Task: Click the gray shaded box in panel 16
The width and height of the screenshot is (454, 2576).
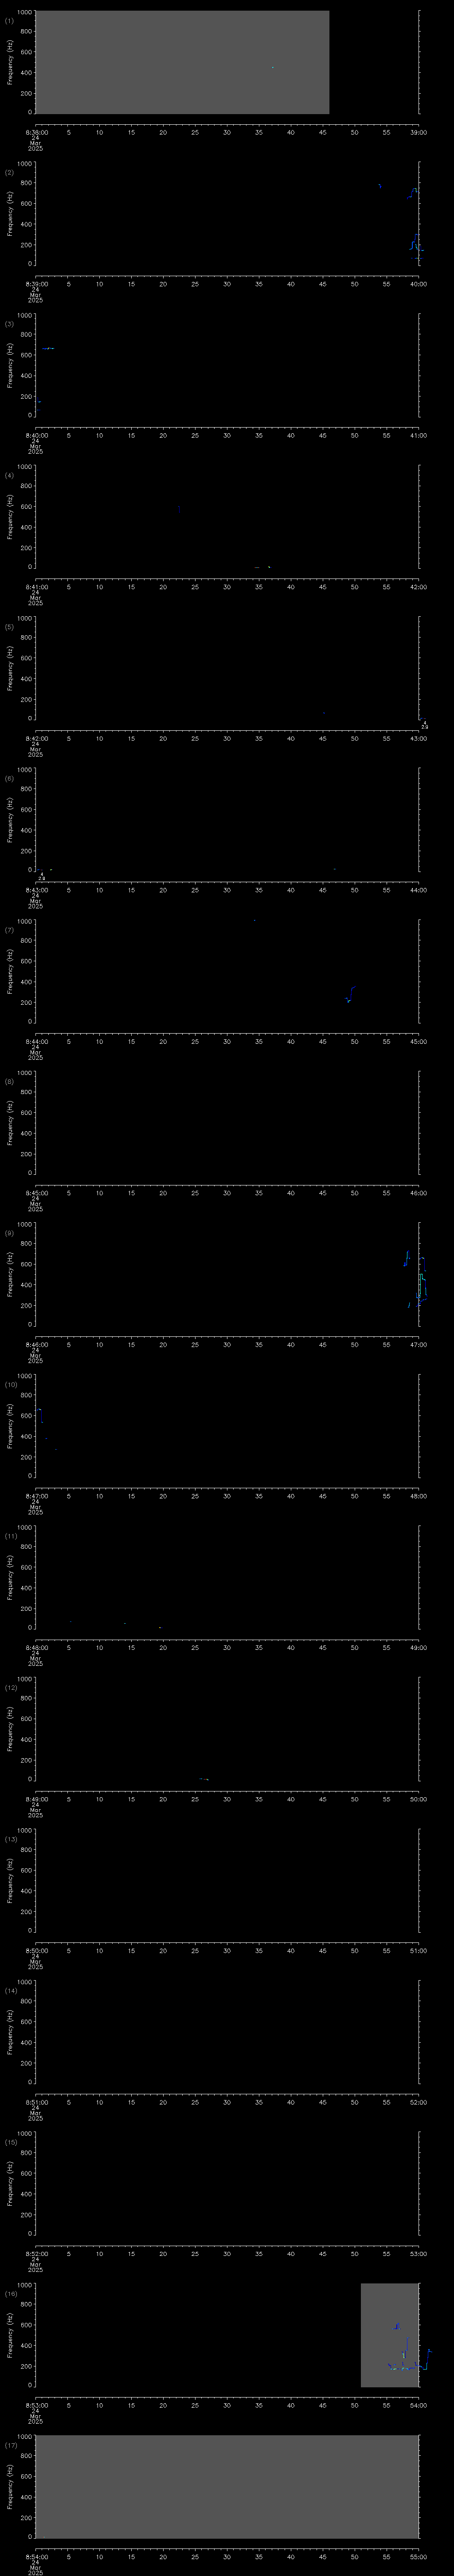Action: point(389,2334)
